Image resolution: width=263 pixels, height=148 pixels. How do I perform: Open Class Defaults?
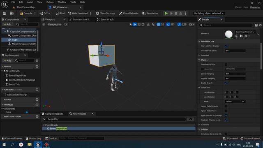(x=129, y=13)
